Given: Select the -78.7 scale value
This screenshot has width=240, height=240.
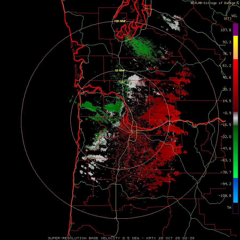Looking at the screenshot, I should pyautogui.click(x=226, y=172).
